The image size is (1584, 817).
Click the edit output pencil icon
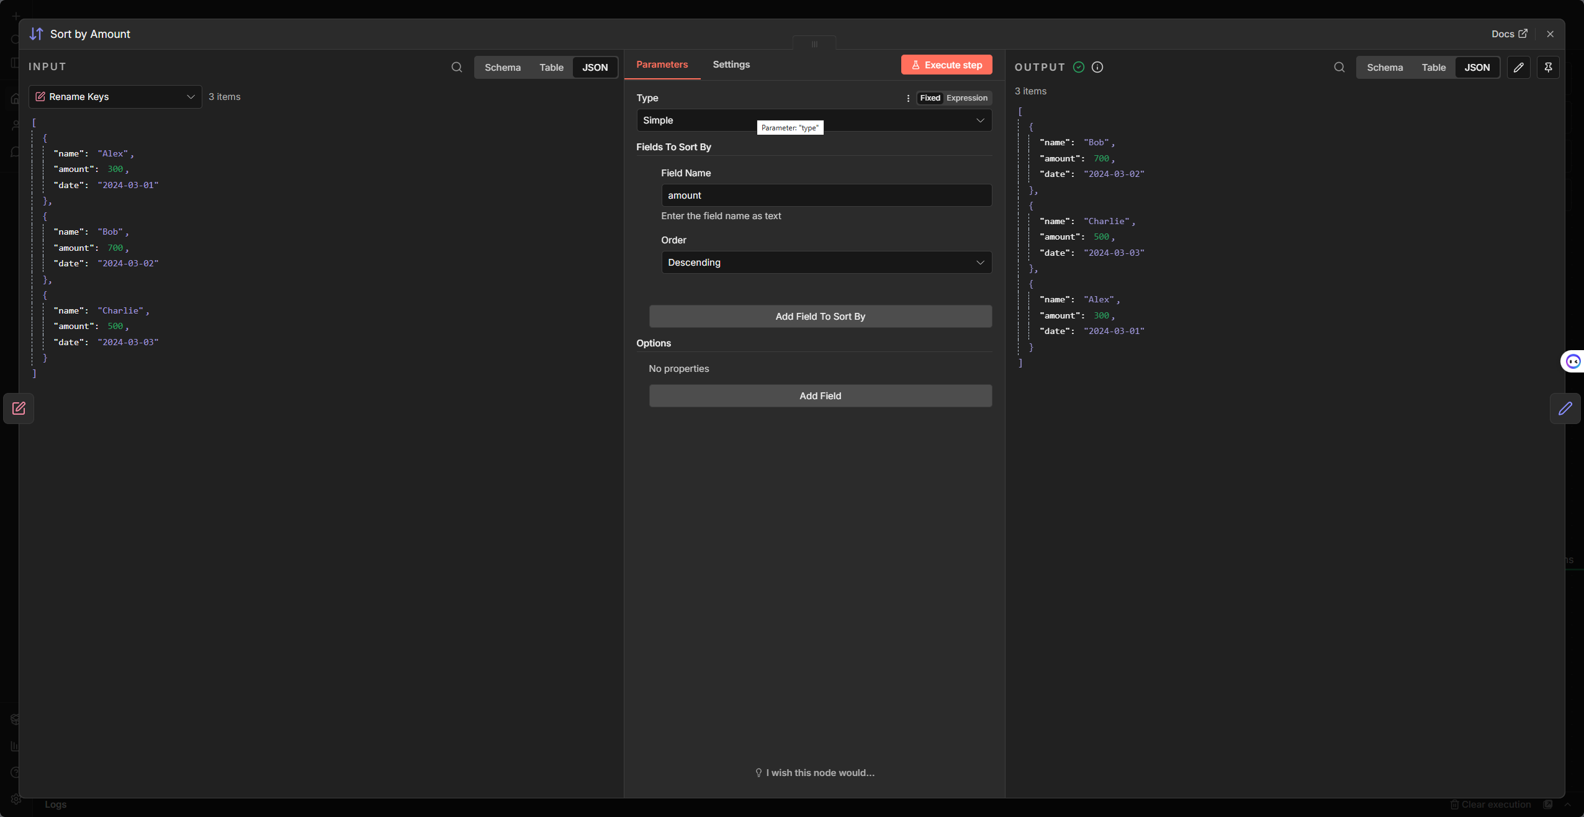(1518, 67)
